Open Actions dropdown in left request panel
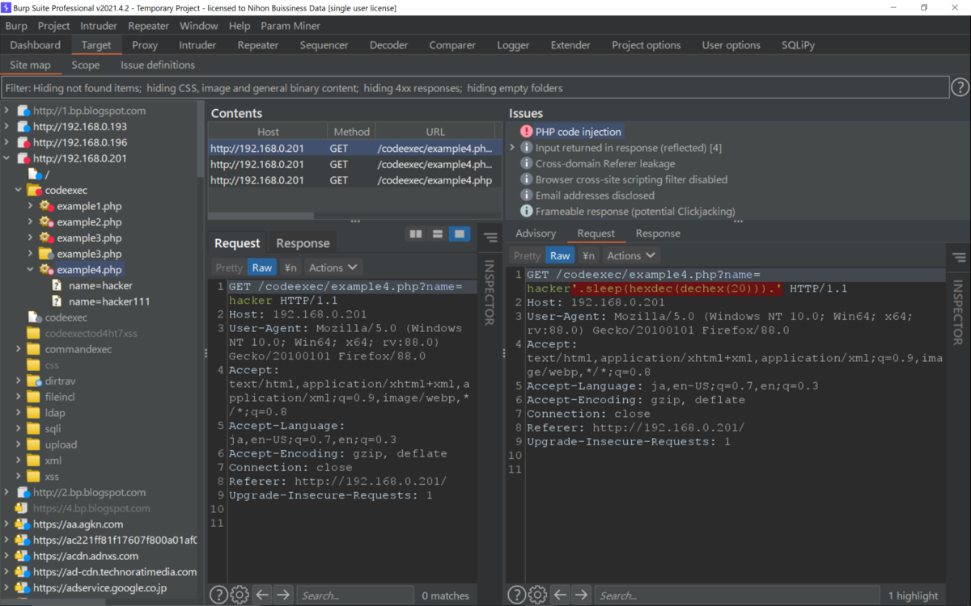 pyautogui.click(x=333, y=267)
